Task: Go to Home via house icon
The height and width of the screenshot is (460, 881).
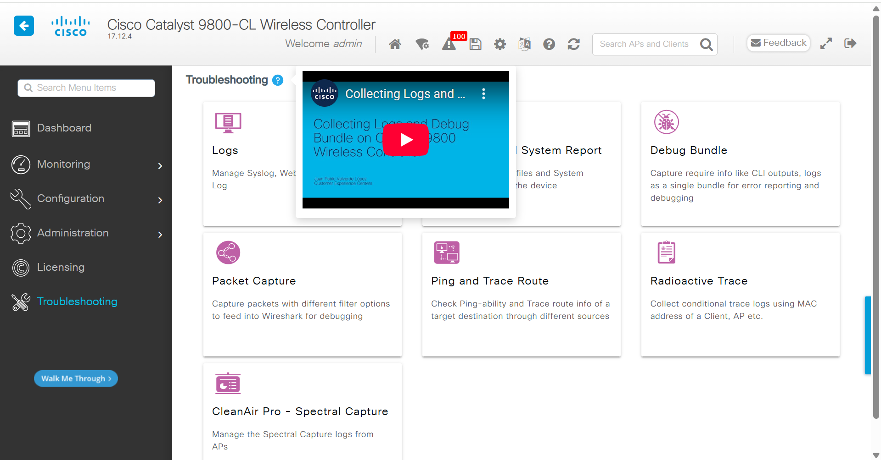Action: click(395, 44)
